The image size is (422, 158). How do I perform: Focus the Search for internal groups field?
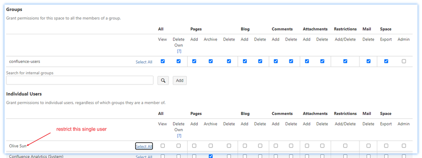click(x=80, y=80)
